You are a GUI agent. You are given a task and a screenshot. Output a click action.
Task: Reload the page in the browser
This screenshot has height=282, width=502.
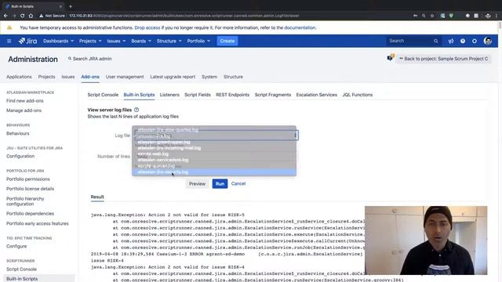point(23,16)
